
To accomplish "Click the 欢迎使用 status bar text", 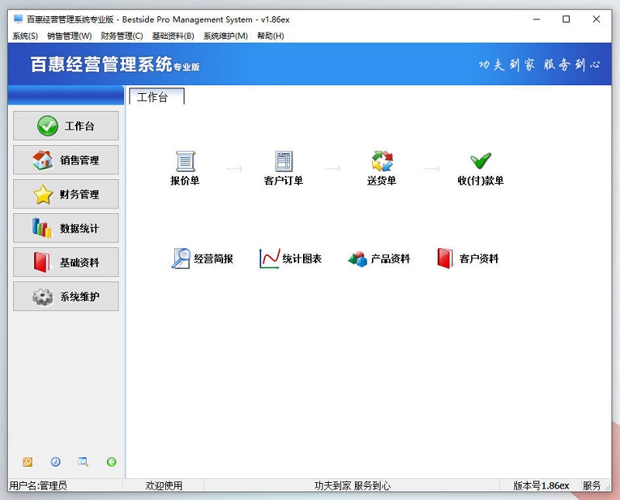I will 164,485.
